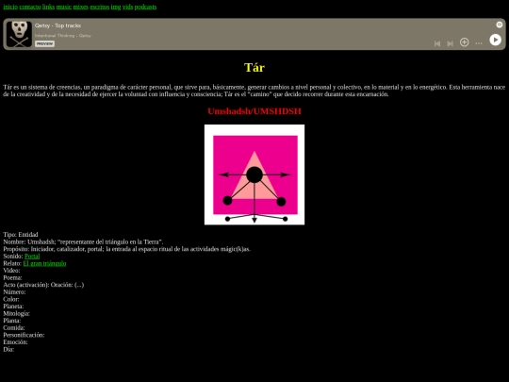
Task: Go to the links page
Action: click(x=48, y=7)
